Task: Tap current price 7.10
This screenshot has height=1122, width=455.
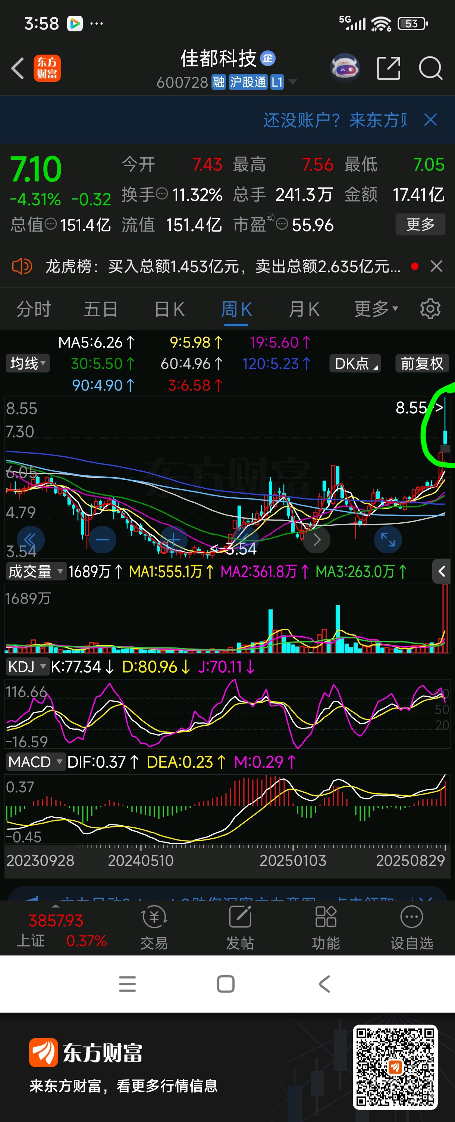Action: 36,170
